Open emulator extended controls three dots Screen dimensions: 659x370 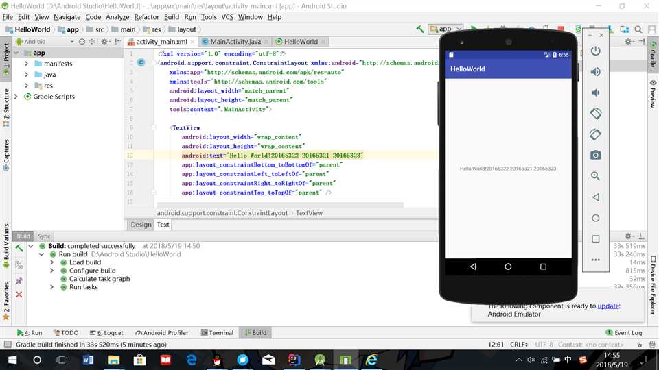click(x=596, y=260)
